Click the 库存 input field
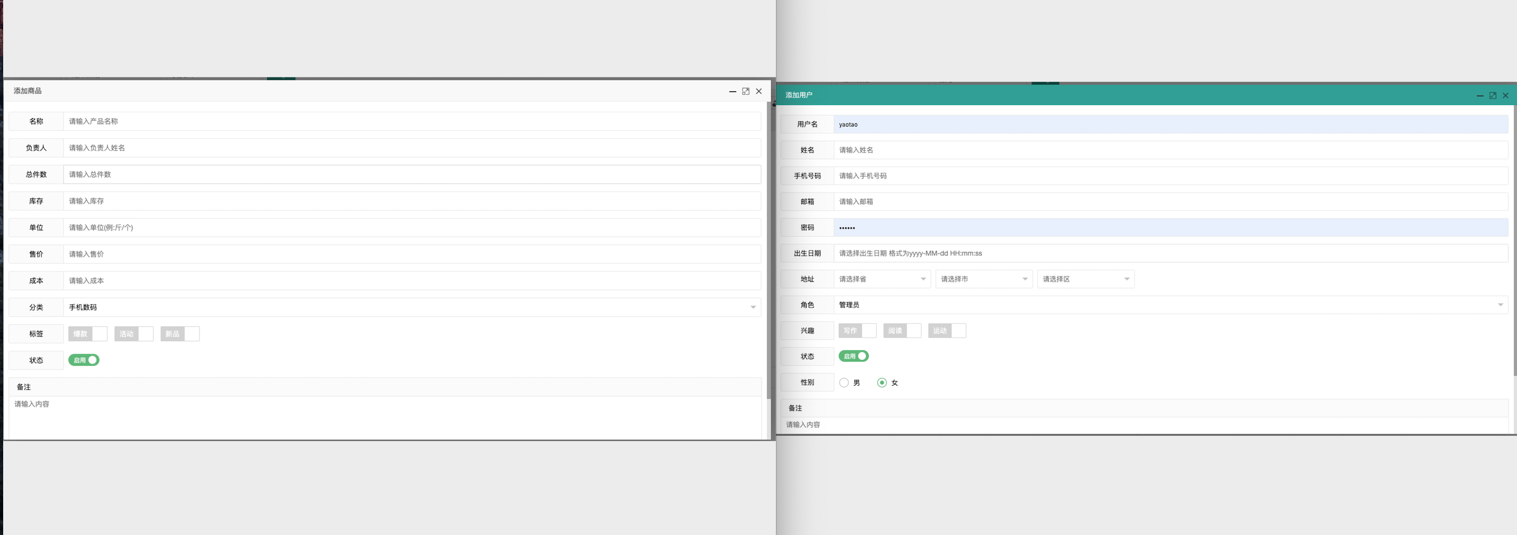This screenshot has width=1517, height=535. (x=412, y=200)
